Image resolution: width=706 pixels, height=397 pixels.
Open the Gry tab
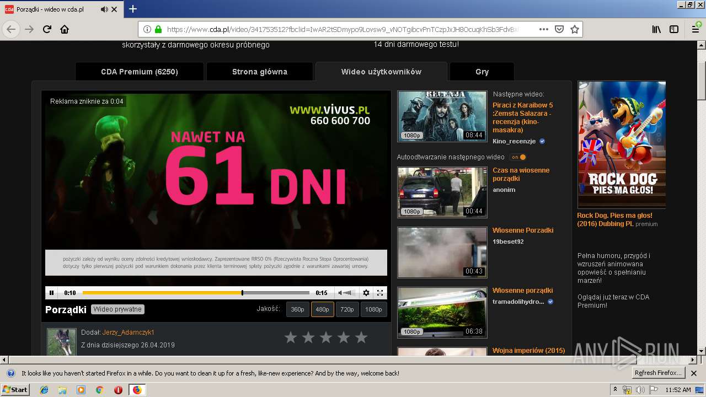482,72
